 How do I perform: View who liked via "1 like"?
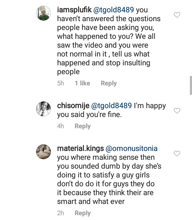[82, 83]
